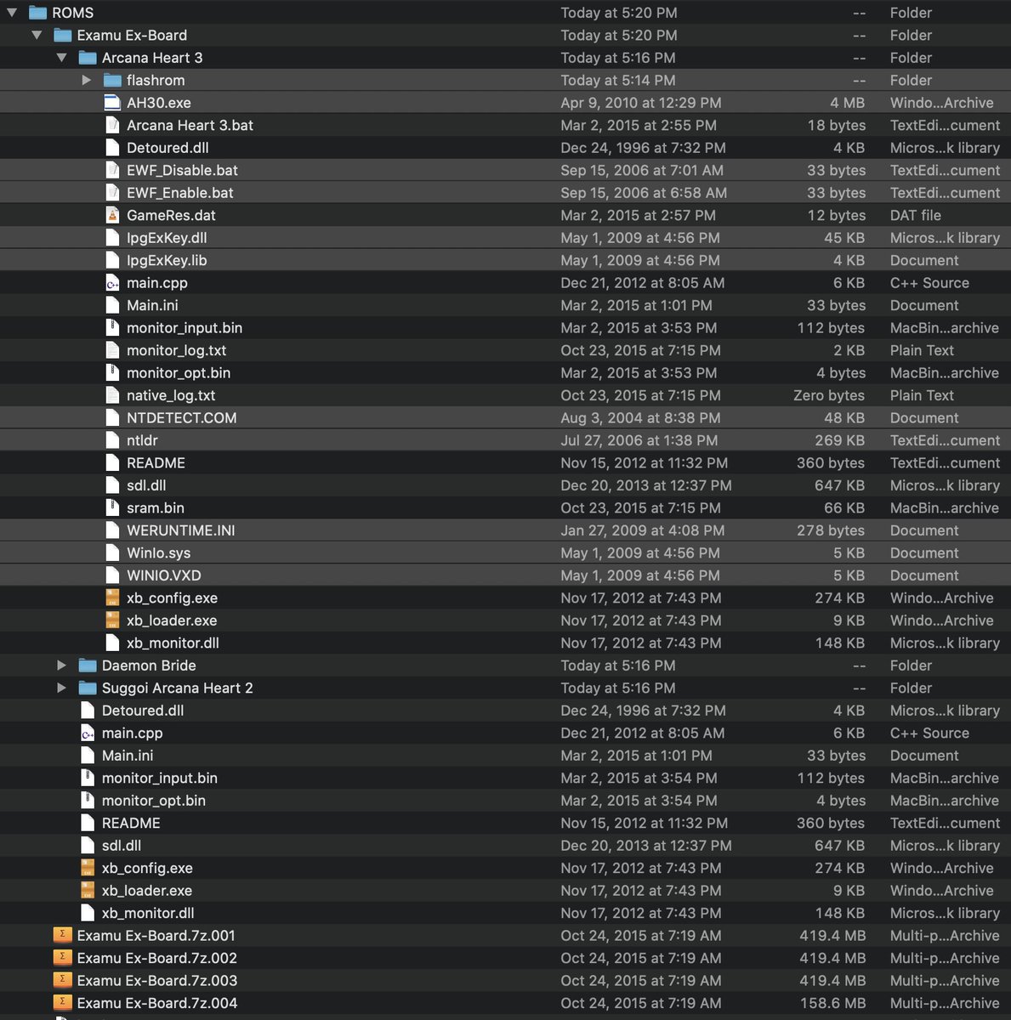Select the WinIo.sys file name

[x=159, y=552]
